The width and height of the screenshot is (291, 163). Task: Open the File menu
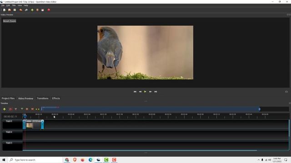[x=3, y=5]
